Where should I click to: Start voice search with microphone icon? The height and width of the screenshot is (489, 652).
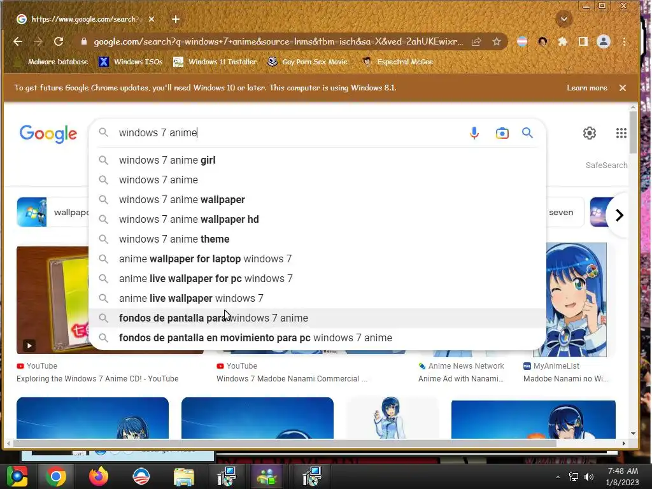[474, 132]
